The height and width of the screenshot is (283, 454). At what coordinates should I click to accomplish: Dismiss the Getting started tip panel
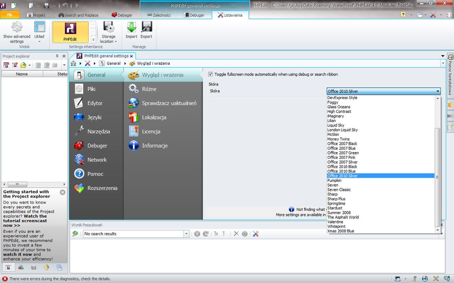63,192
